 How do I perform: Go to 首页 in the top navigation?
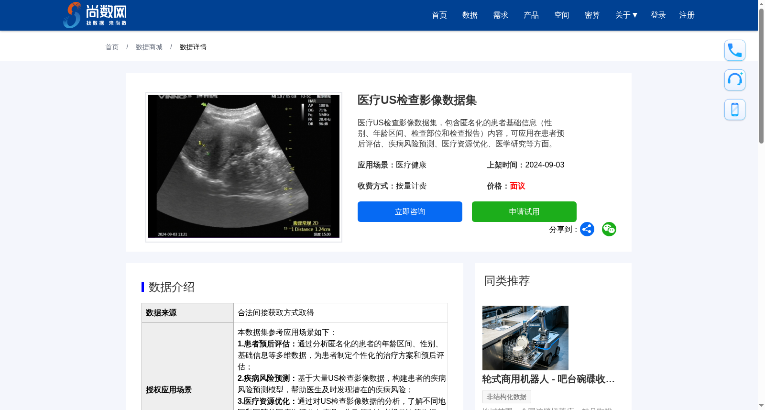(439, 15)
